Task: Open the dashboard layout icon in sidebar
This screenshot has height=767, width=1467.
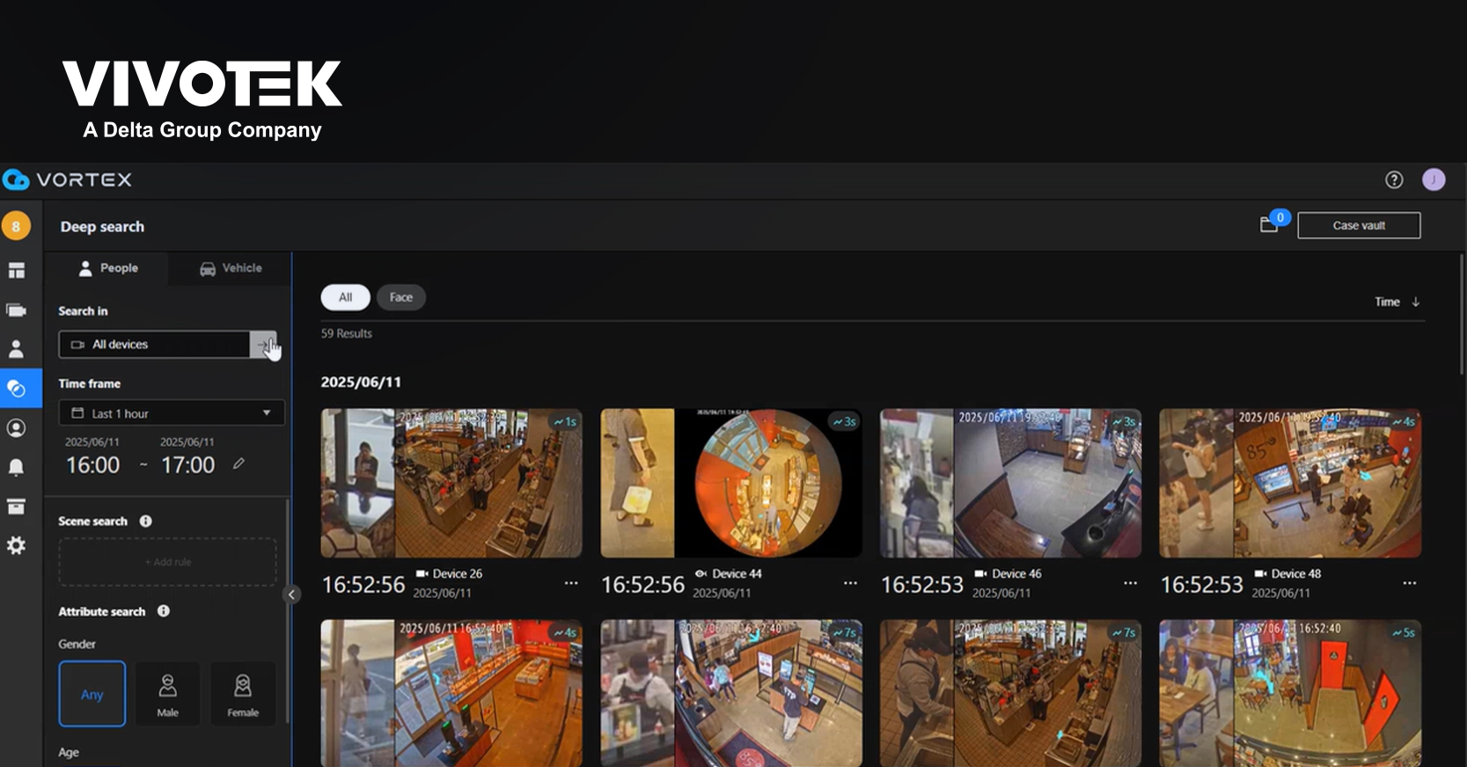Action: (16, 270)
